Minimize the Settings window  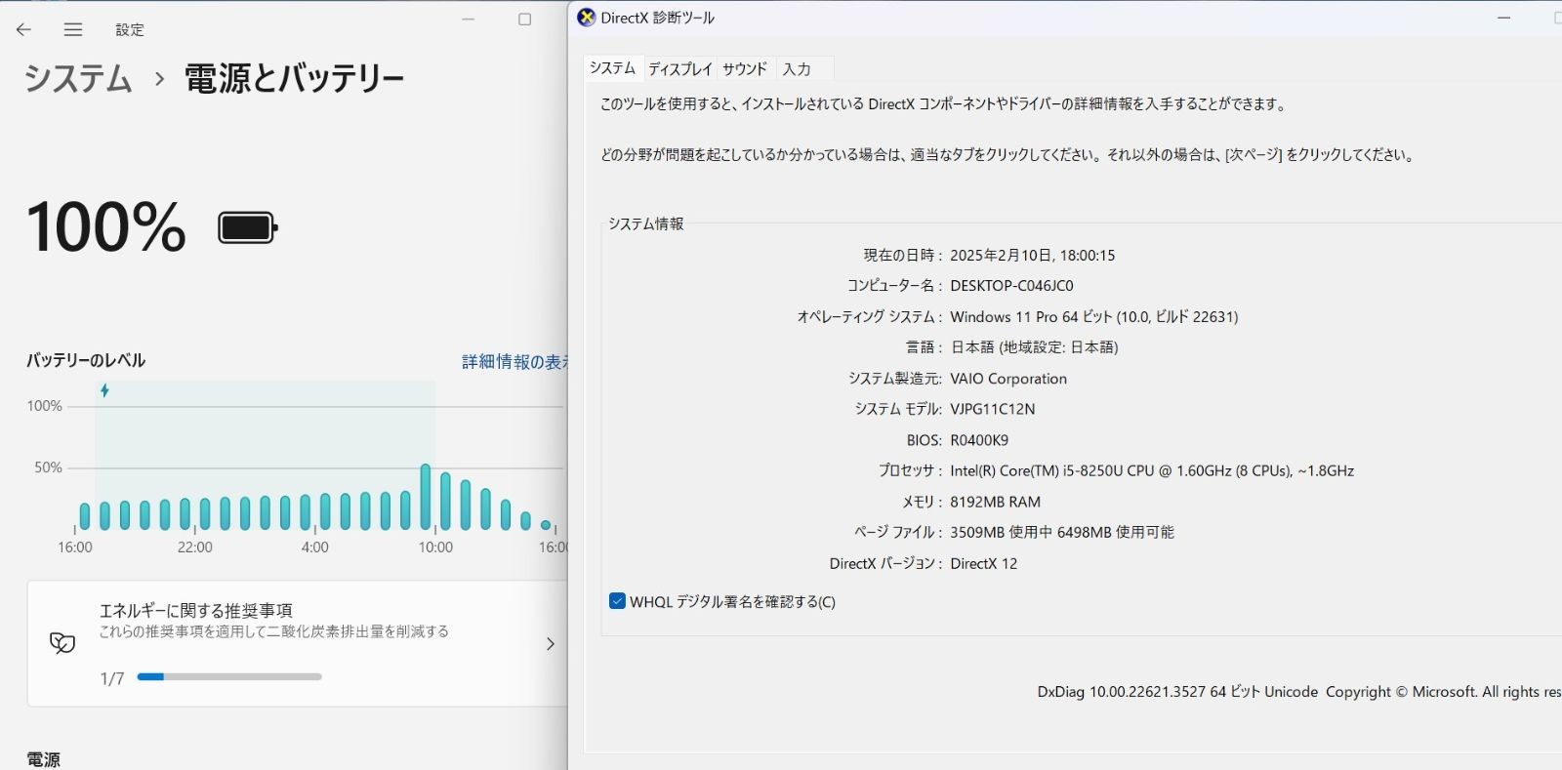coord(469,19)
